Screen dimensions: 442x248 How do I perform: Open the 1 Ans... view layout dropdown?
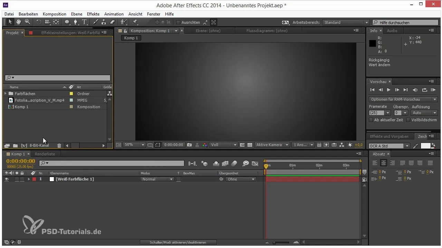pos(303,145)
